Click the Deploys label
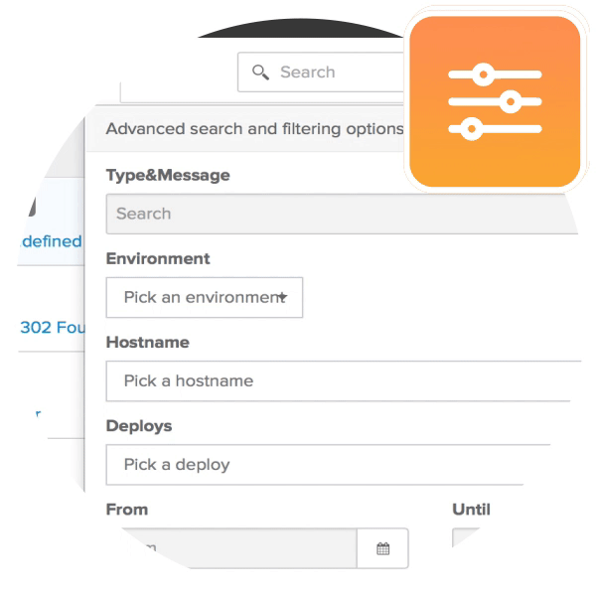 click(x=139, y=426)
